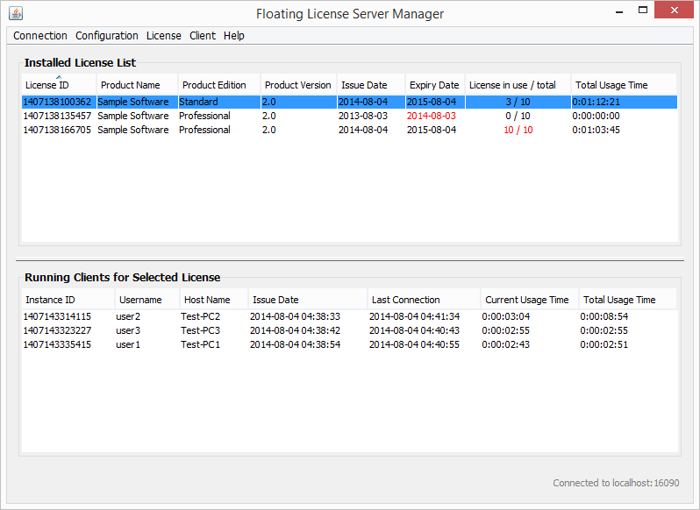
Task: Click the Current Usage Time column header
Action: tap(527, 300)
